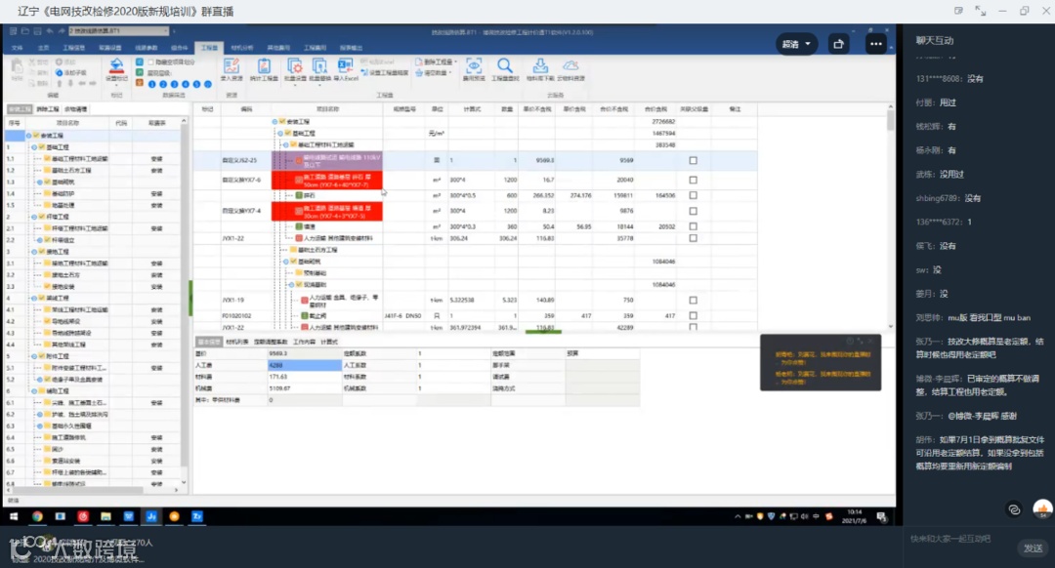The image size is (1055, 568).
Task: Switch to 拆除工程 tab in left panel
Action: click(48, 109)
